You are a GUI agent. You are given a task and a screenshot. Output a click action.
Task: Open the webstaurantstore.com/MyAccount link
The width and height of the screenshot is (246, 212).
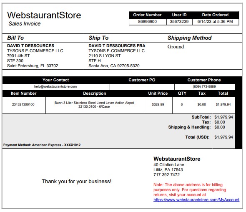(x=196, y=199)
